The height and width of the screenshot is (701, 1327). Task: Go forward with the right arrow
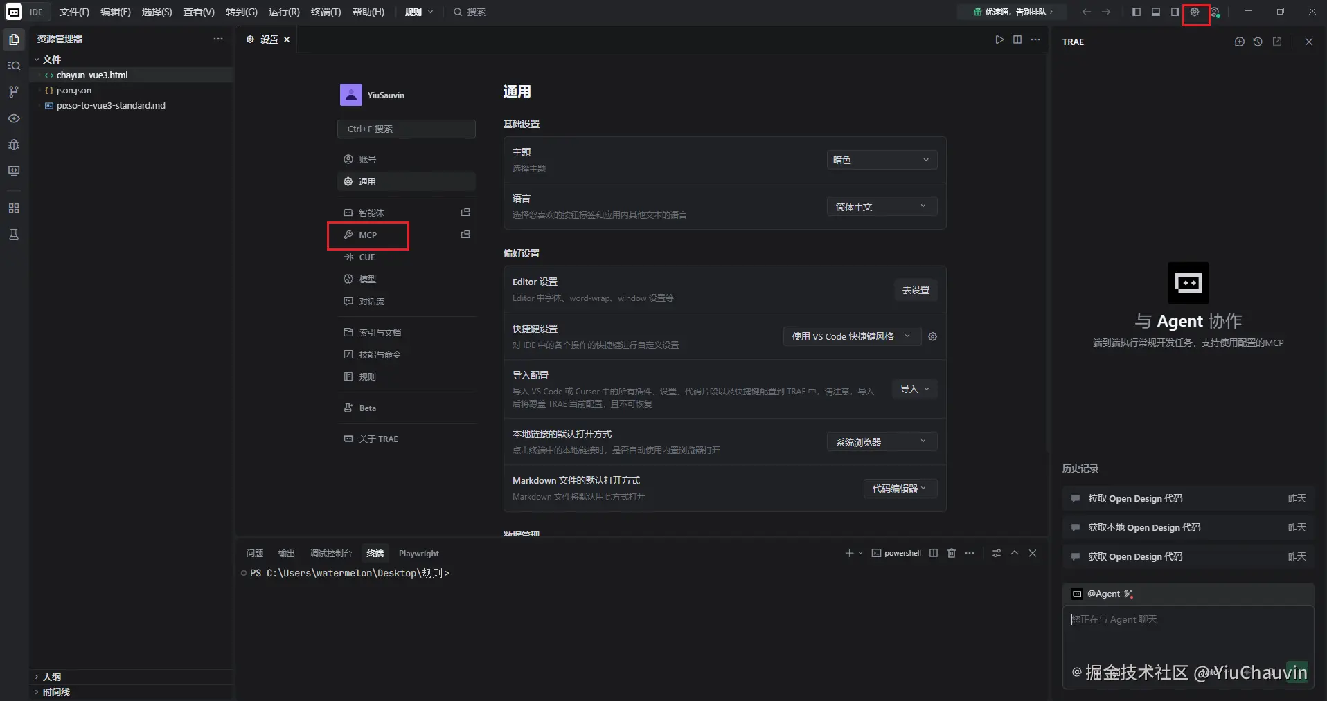(x=1106, y=12)
